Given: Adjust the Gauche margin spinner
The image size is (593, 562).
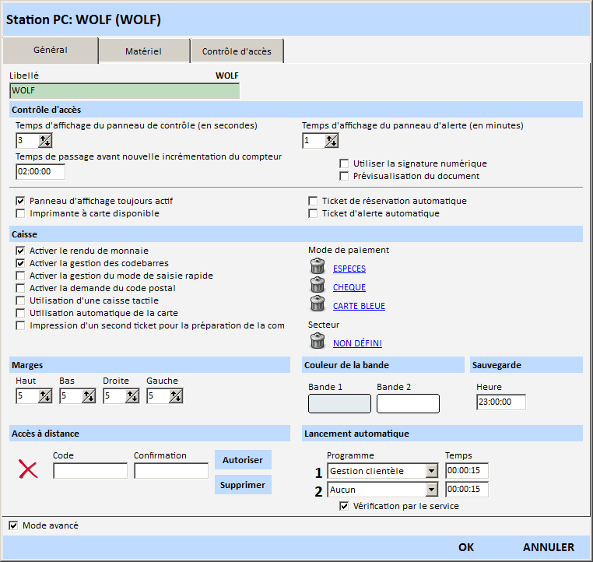Looking at the screenshot, I should click(176, 396).
